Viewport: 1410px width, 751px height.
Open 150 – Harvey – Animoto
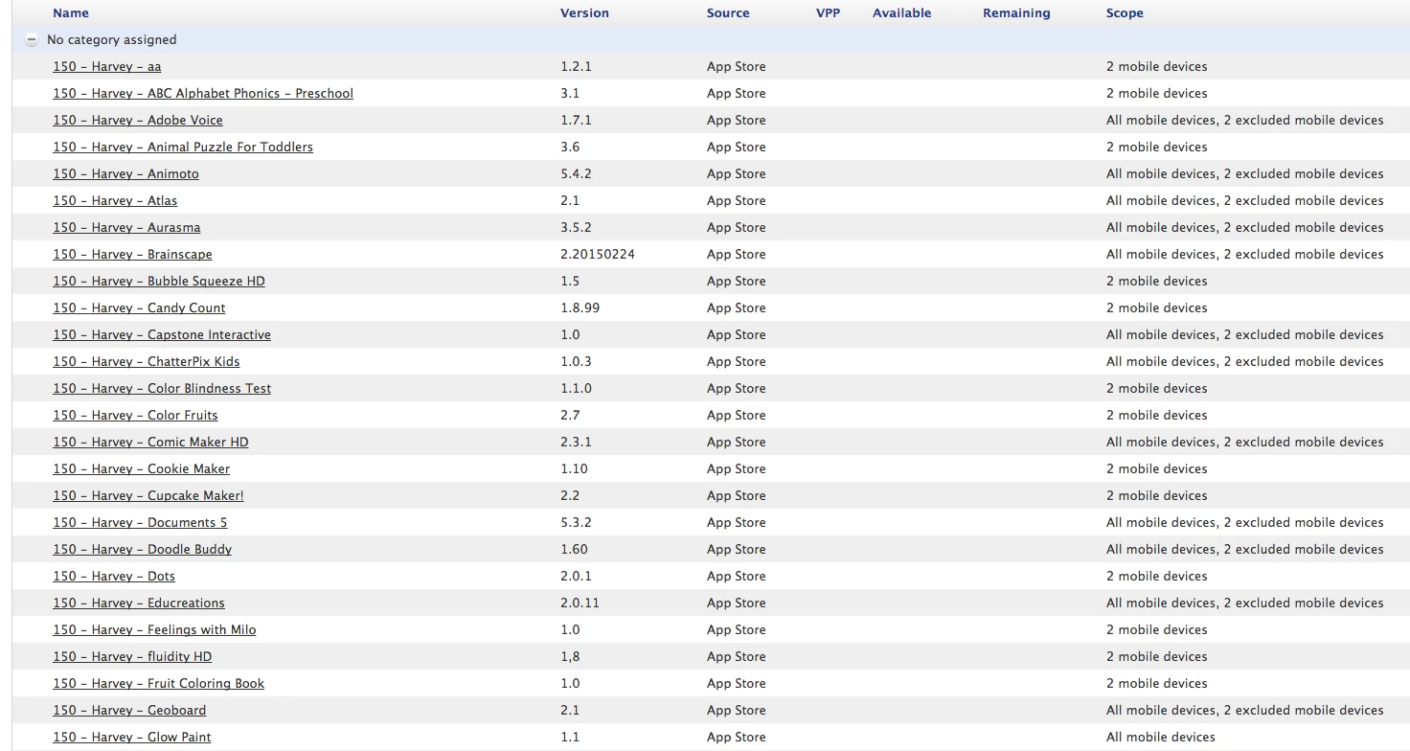tap(125, 174)
